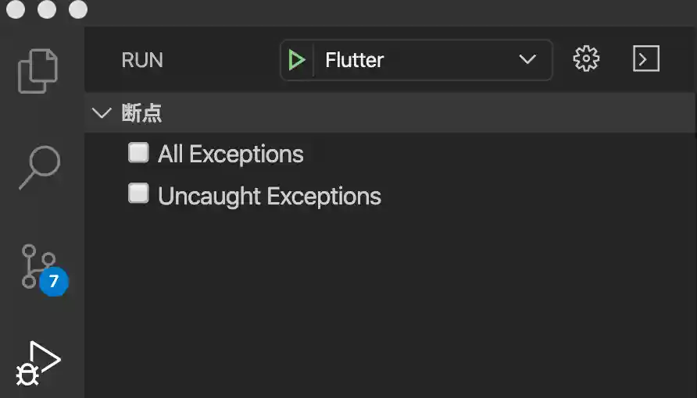Click the 断点 section header title
Viewport: 697px width, 398px height.
[x=142, y=113]
